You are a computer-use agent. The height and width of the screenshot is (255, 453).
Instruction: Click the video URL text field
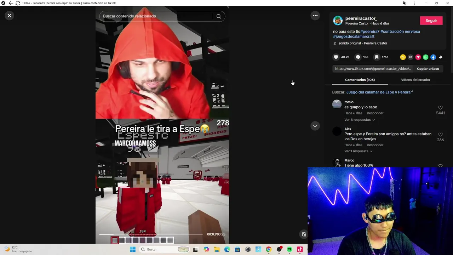373,69
